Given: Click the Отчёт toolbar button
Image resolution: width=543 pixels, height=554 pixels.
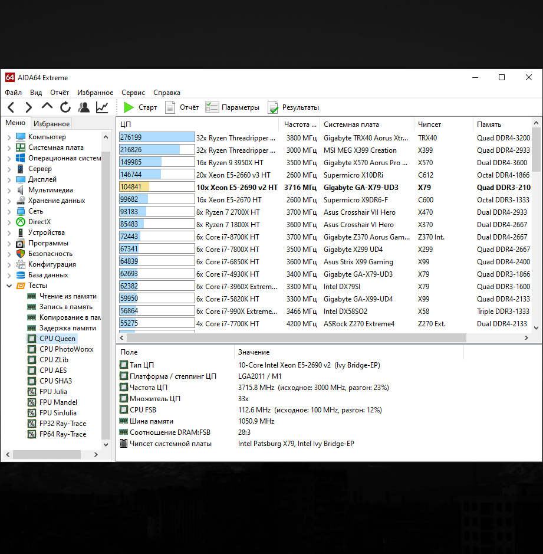Looking at the screenshot, I should pos(182,107).
